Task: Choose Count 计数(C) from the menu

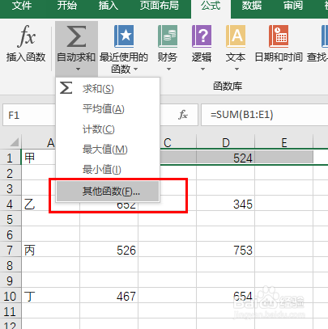Action: (108, 129)
